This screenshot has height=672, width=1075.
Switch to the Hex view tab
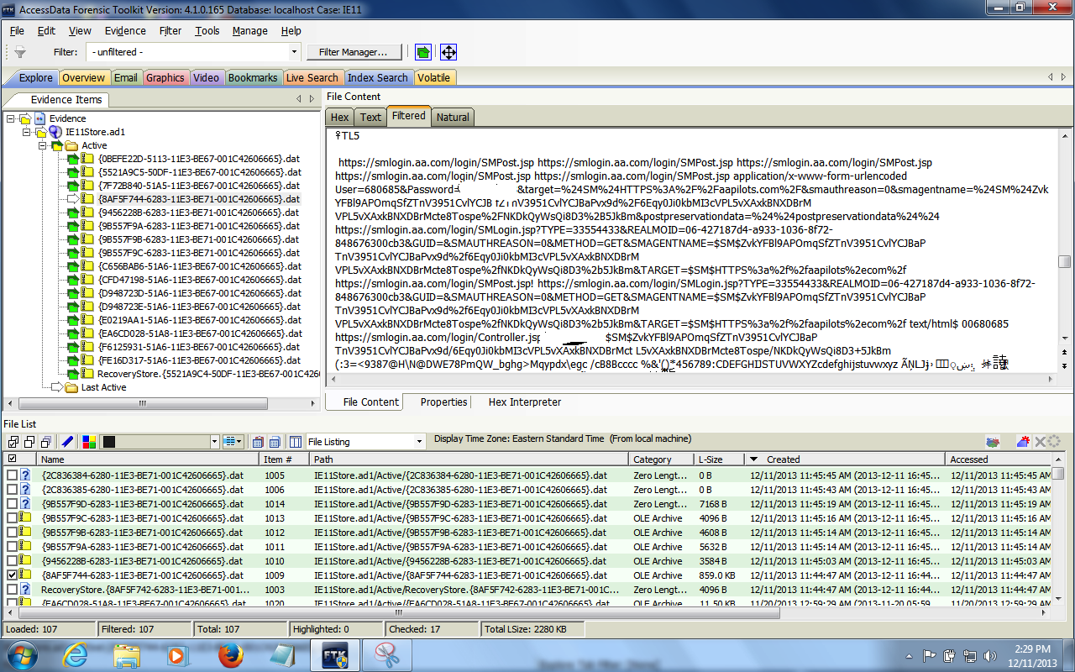[339, 117]
